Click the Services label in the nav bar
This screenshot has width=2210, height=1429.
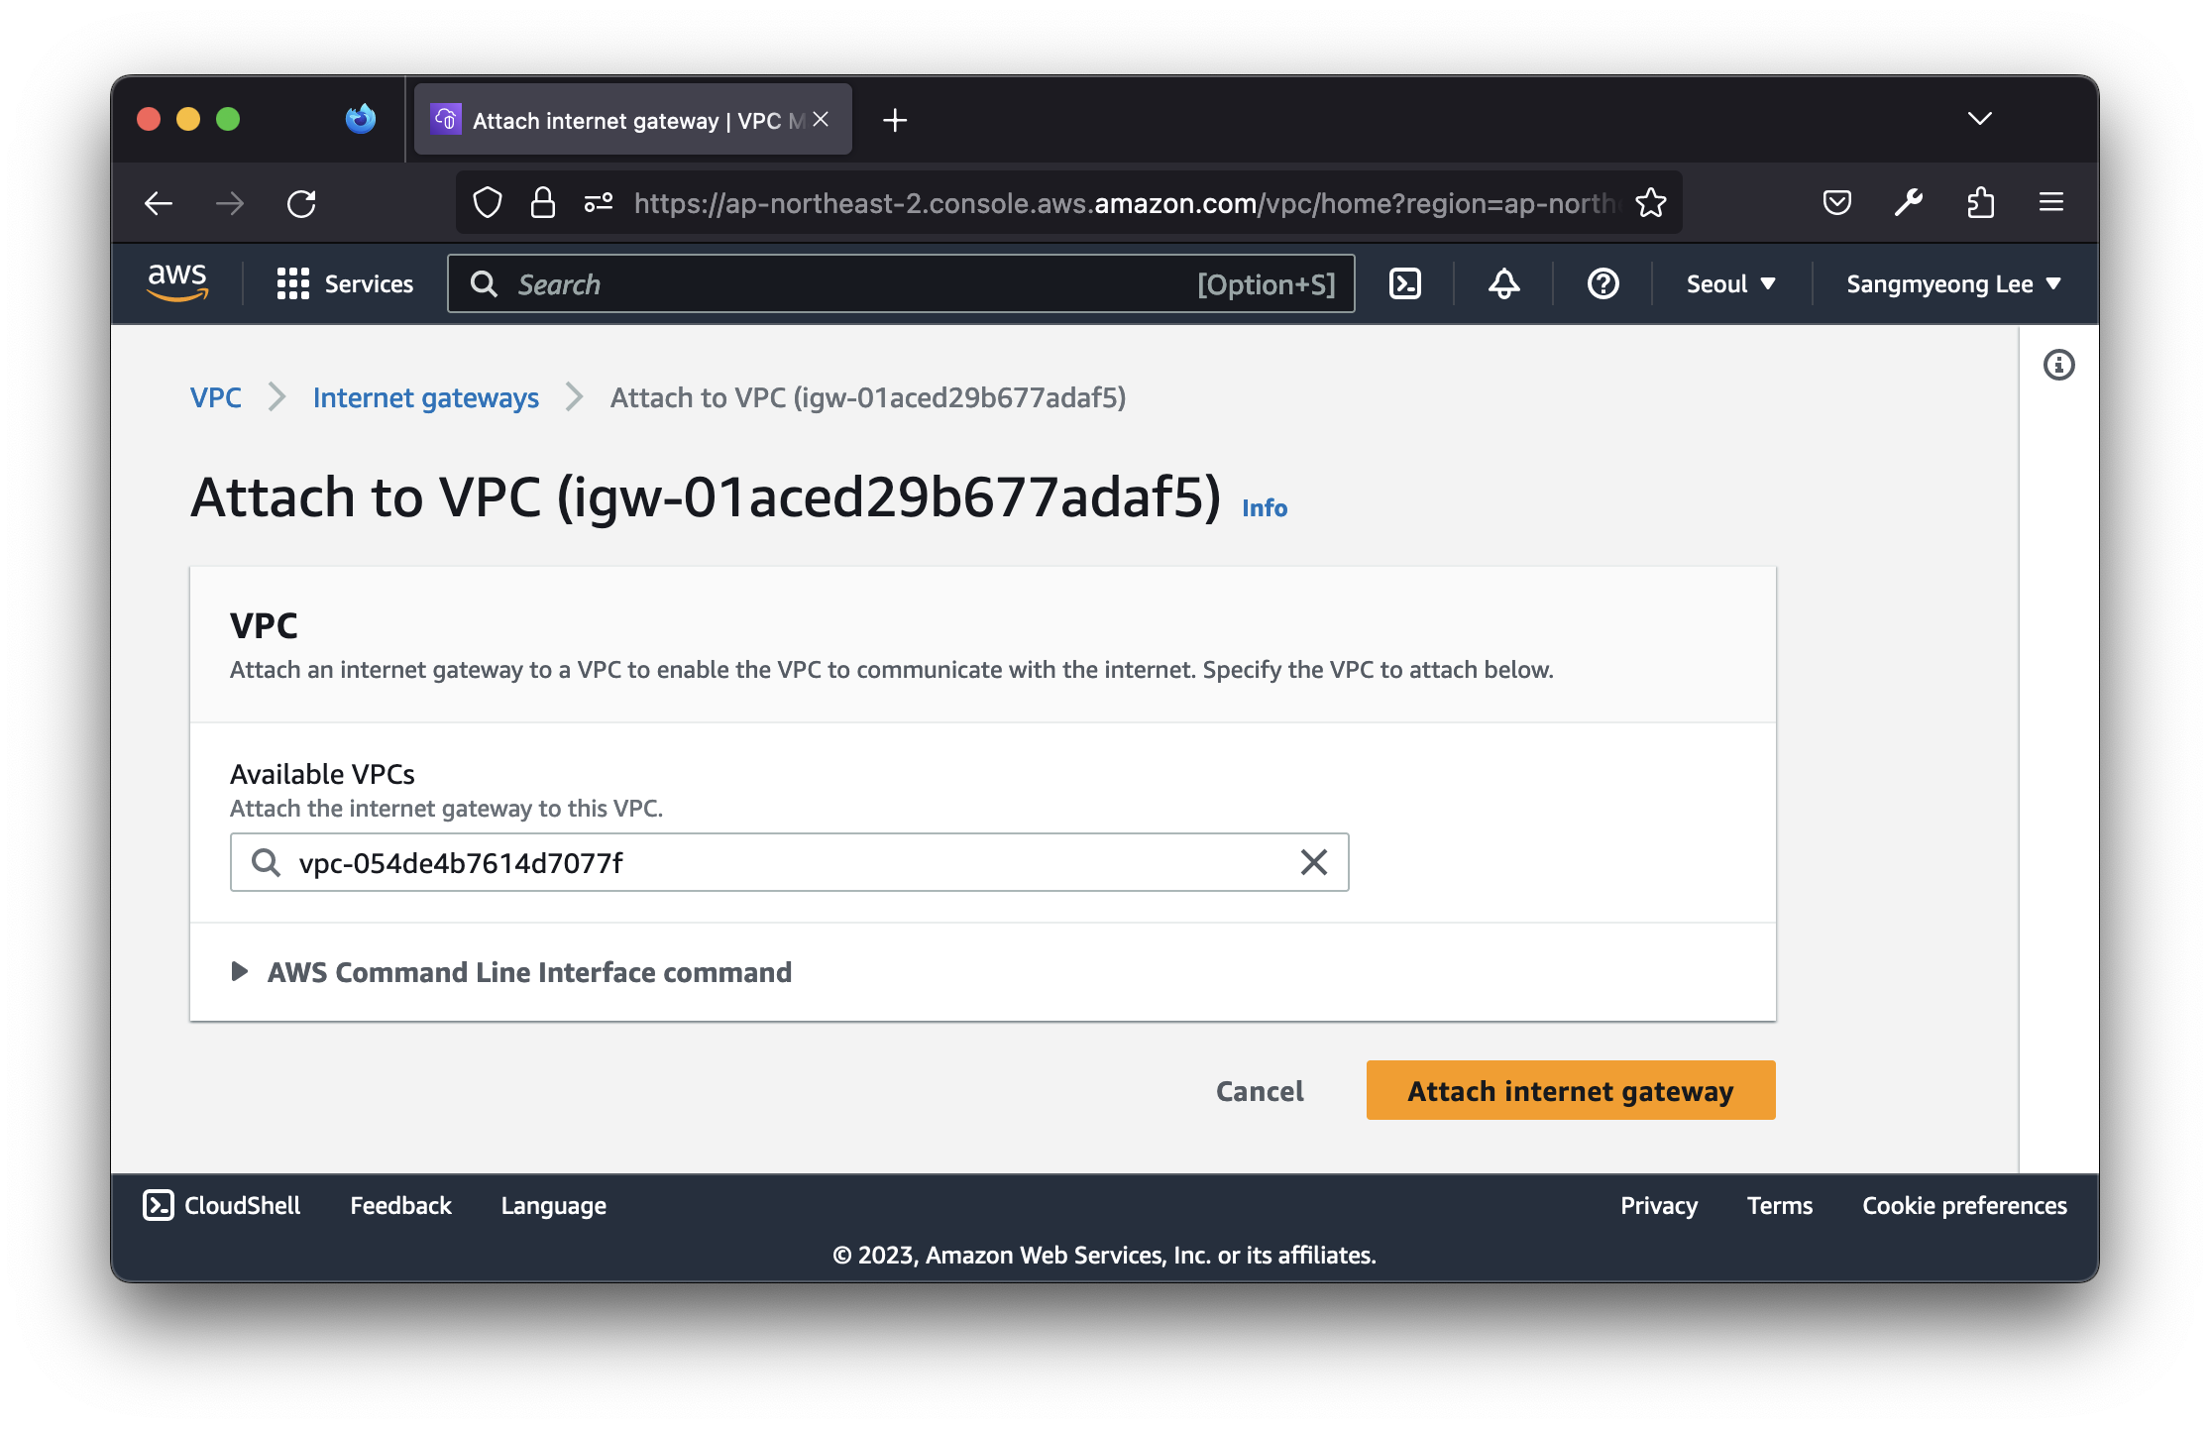pos(369,284)
